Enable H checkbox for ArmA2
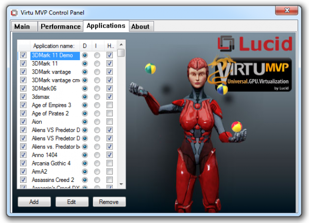 click(x=110, y=172)
